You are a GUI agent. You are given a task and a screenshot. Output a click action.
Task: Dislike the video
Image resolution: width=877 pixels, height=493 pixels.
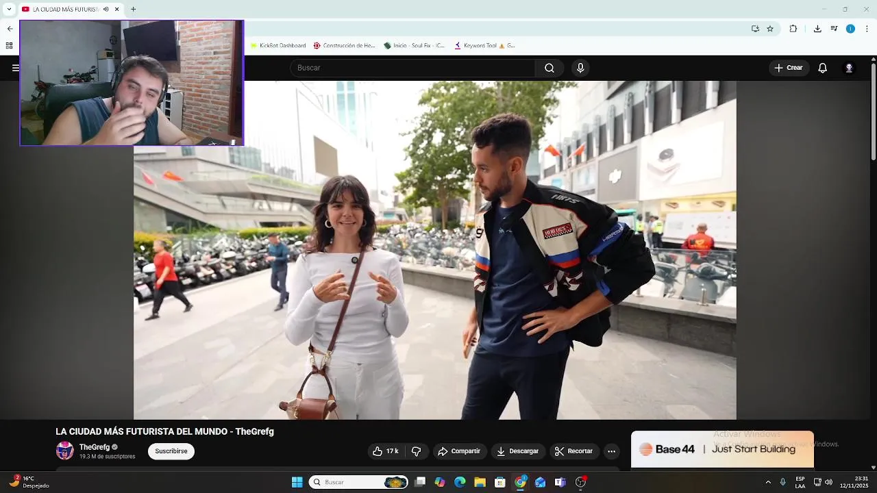tap(416, 451)
